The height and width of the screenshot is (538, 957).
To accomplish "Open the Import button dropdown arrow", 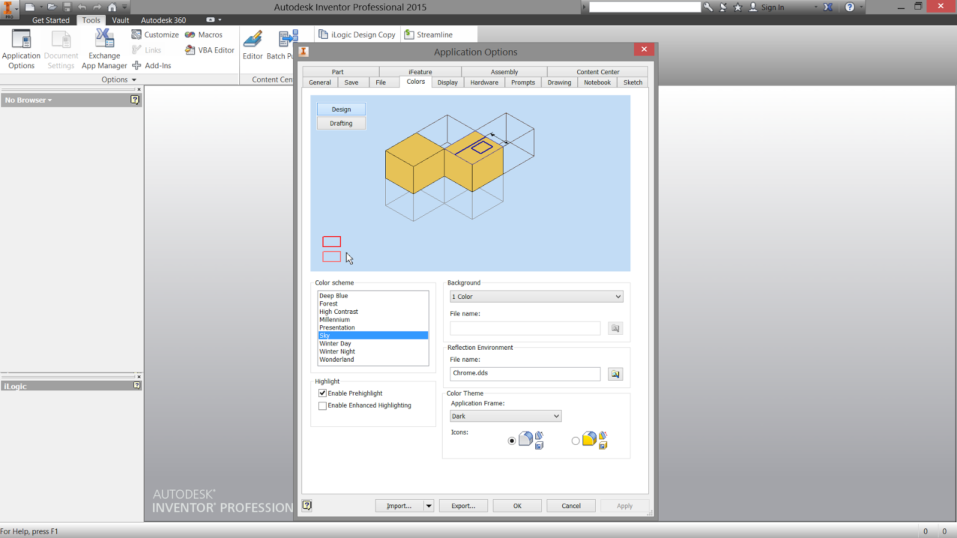I will [x=428, y=505].
